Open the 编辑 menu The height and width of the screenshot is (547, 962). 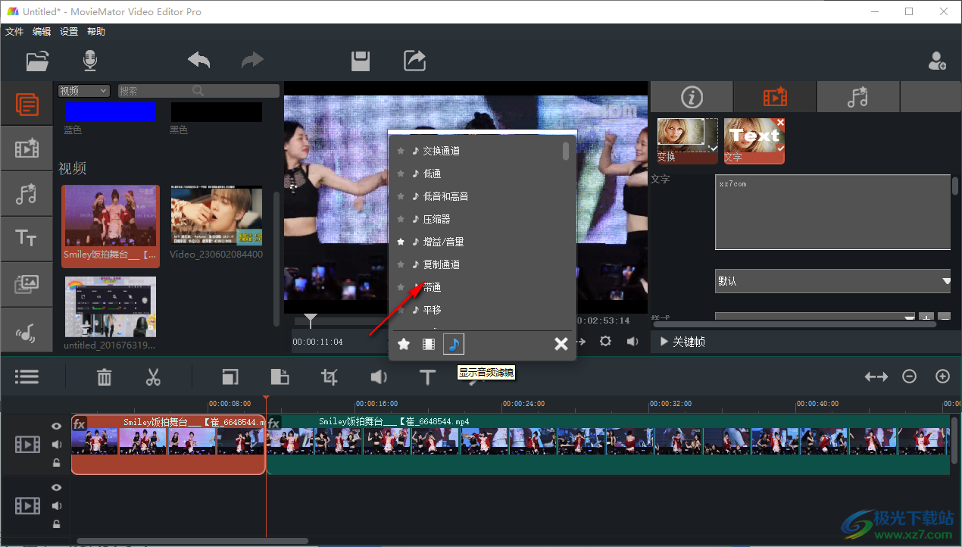pyautogui.click(x=42, y=32)
